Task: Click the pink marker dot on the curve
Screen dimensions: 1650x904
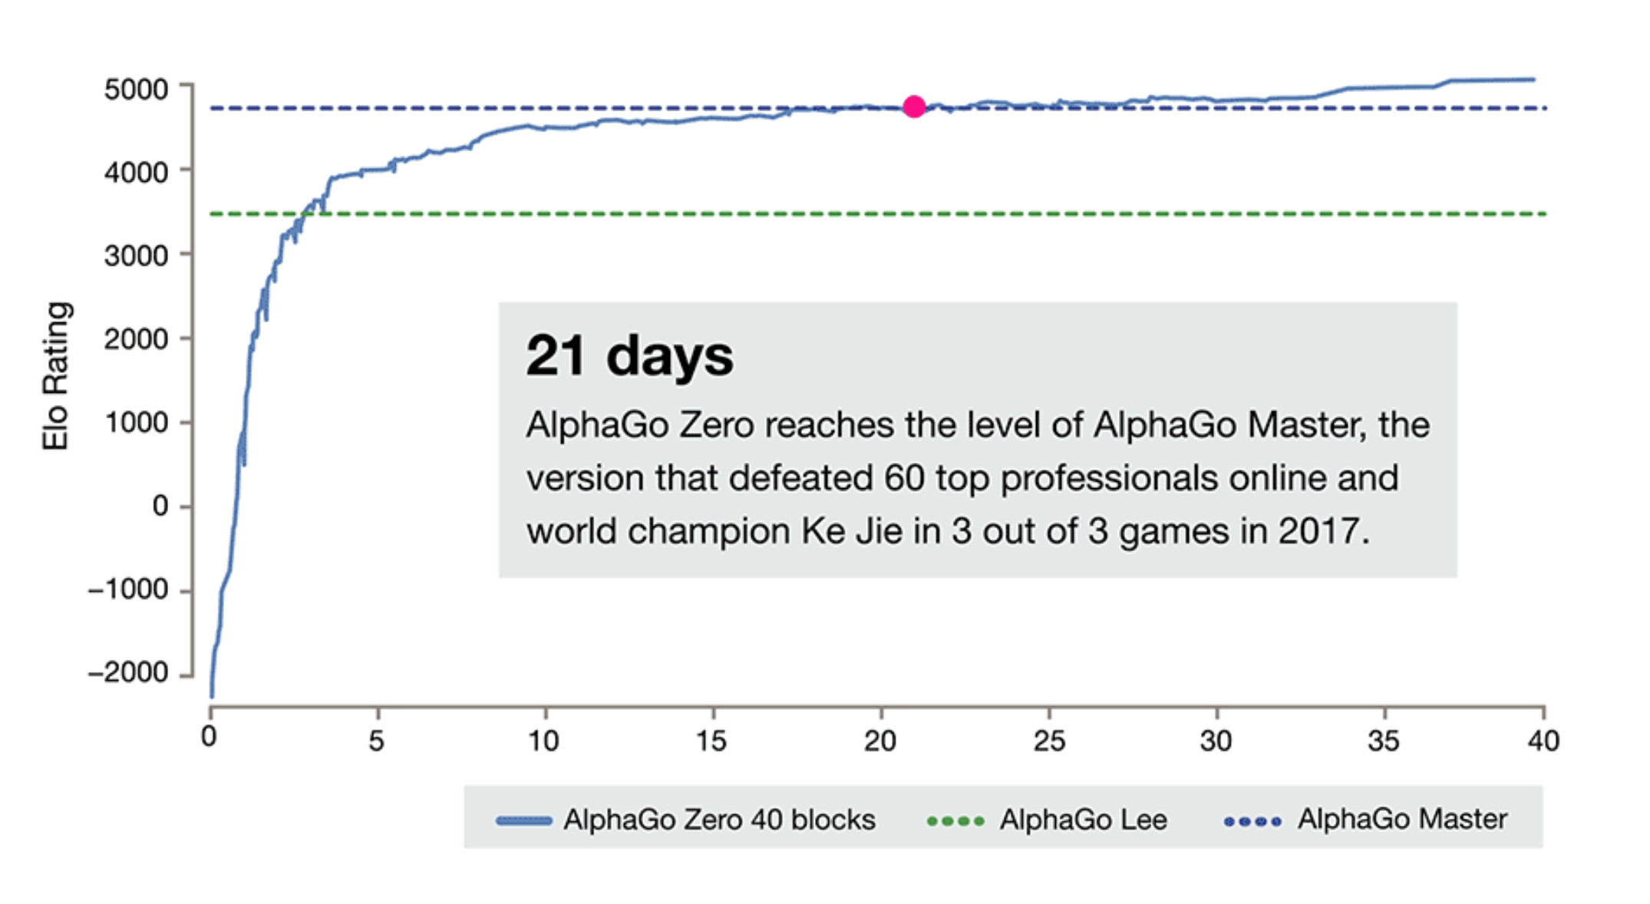Action: (x=913, y=107)
